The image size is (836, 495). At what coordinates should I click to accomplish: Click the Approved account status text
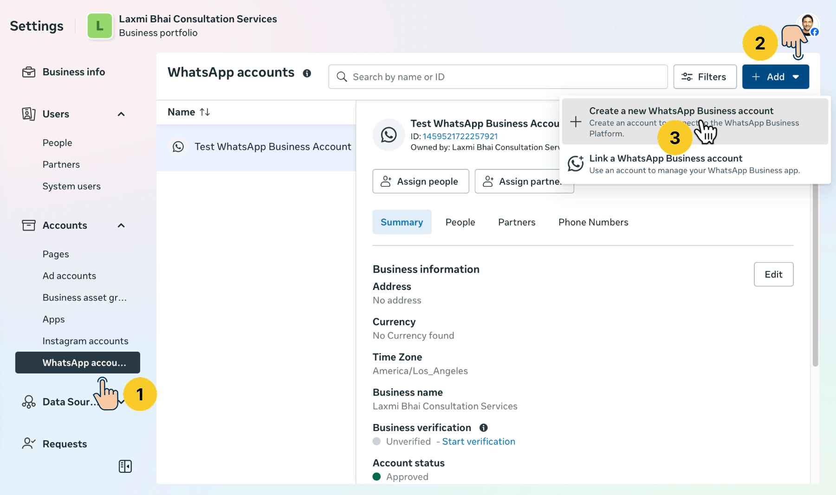(x=407, y=477)
